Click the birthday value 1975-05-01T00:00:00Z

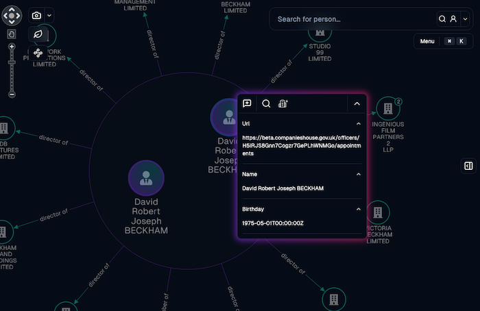pos(273,223)
